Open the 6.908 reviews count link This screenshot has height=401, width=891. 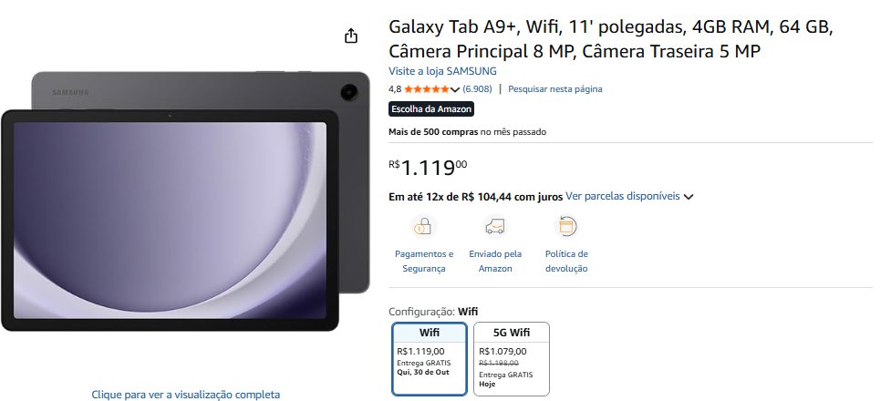coord(477,89)
